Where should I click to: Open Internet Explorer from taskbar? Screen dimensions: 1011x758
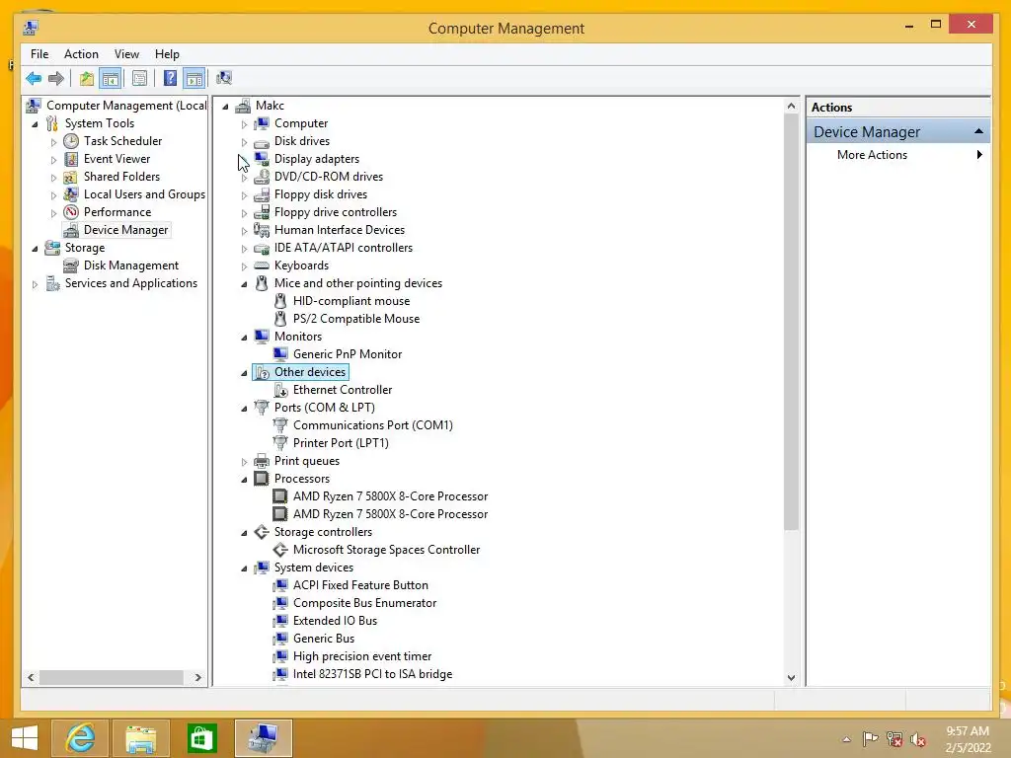(x=81, y=738)
